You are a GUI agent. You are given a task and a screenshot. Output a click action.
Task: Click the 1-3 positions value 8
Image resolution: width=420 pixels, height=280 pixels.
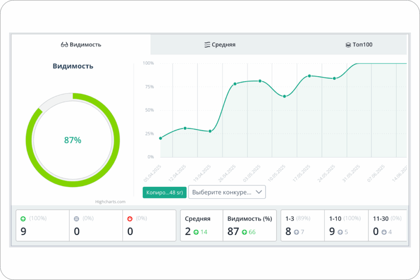pyautogui.click(x=288, y=232)
